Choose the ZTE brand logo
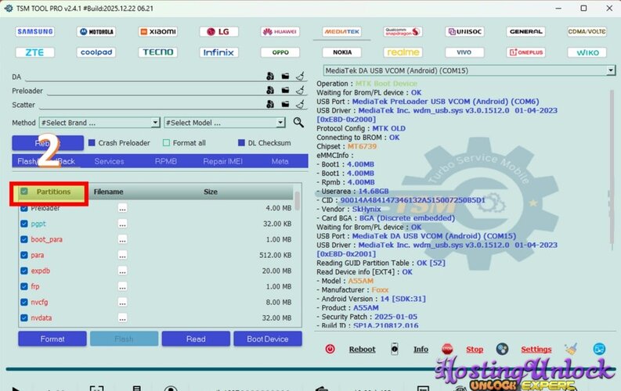This screenshot has width=621, height=391. click(35, 52)
